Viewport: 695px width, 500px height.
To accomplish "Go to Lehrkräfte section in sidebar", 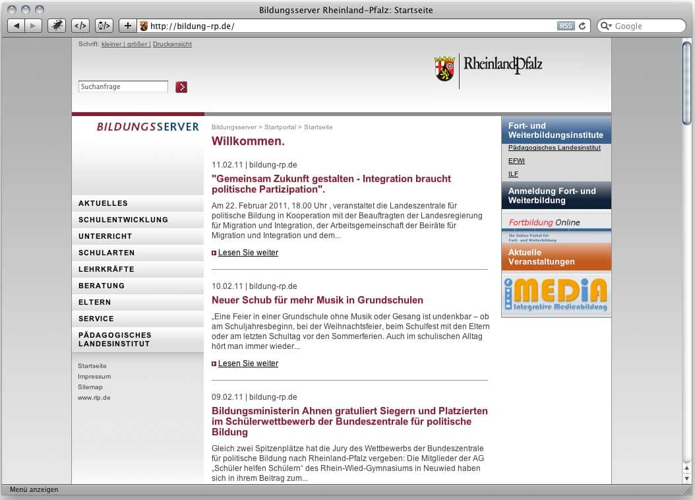I will 106,269.
